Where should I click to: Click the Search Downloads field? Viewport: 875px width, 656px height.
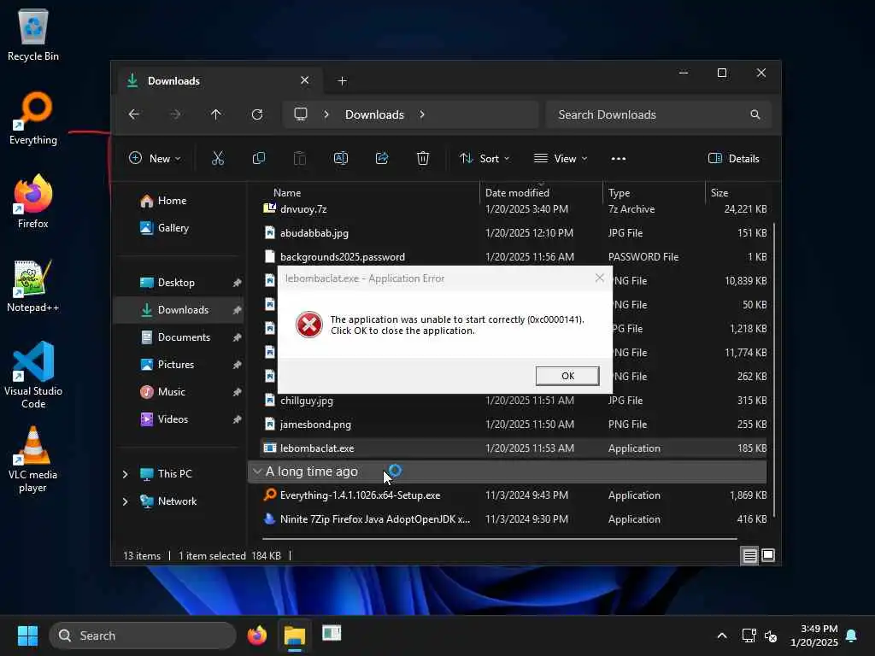coord(659,114)
